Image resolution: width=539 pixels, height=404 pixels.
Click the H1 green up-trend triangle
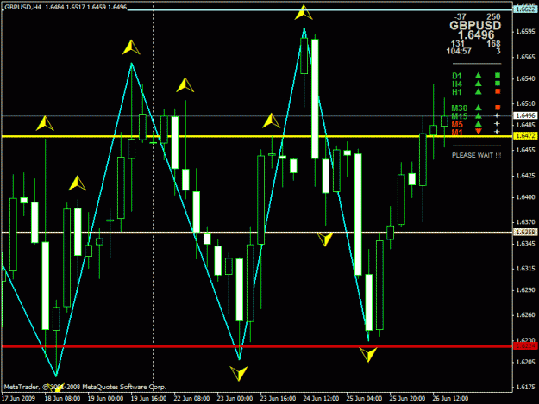pyautogui.click(x=478, y=91)
